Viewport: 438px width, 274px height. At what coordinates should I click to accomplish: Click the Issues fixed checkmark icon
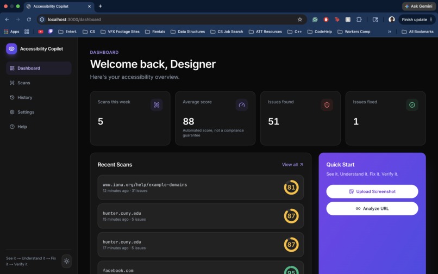(412, 105)
